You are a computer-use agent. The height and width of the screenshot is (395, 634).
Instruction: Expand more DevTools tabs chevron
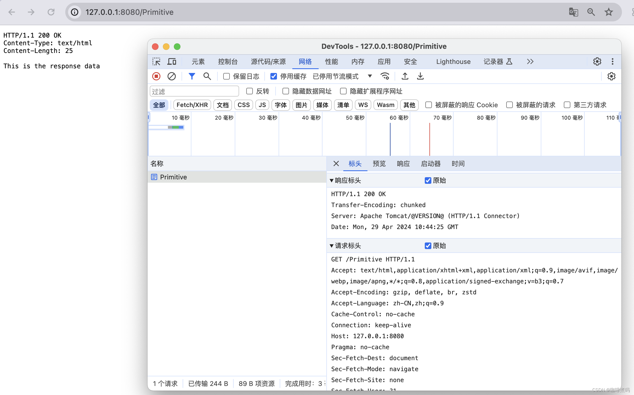point(530,61)
